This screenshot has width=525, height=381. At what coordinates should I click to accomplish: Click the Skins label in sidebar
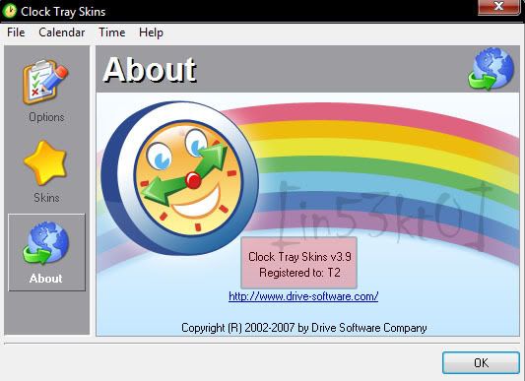click(x=46, y=198)
